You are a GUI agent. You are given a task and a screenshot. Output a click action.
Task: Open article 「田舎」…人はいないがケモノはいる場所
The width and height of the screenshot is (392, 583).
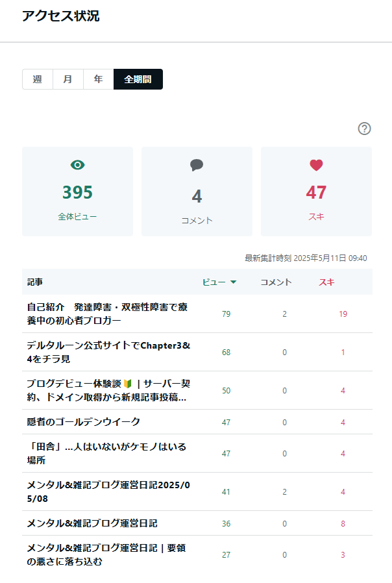(106, 453)
